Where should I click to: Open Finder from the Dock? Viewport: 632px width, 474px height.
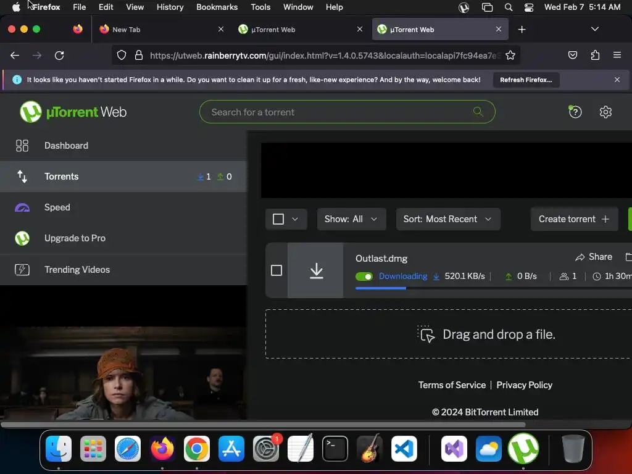[59, 449]
